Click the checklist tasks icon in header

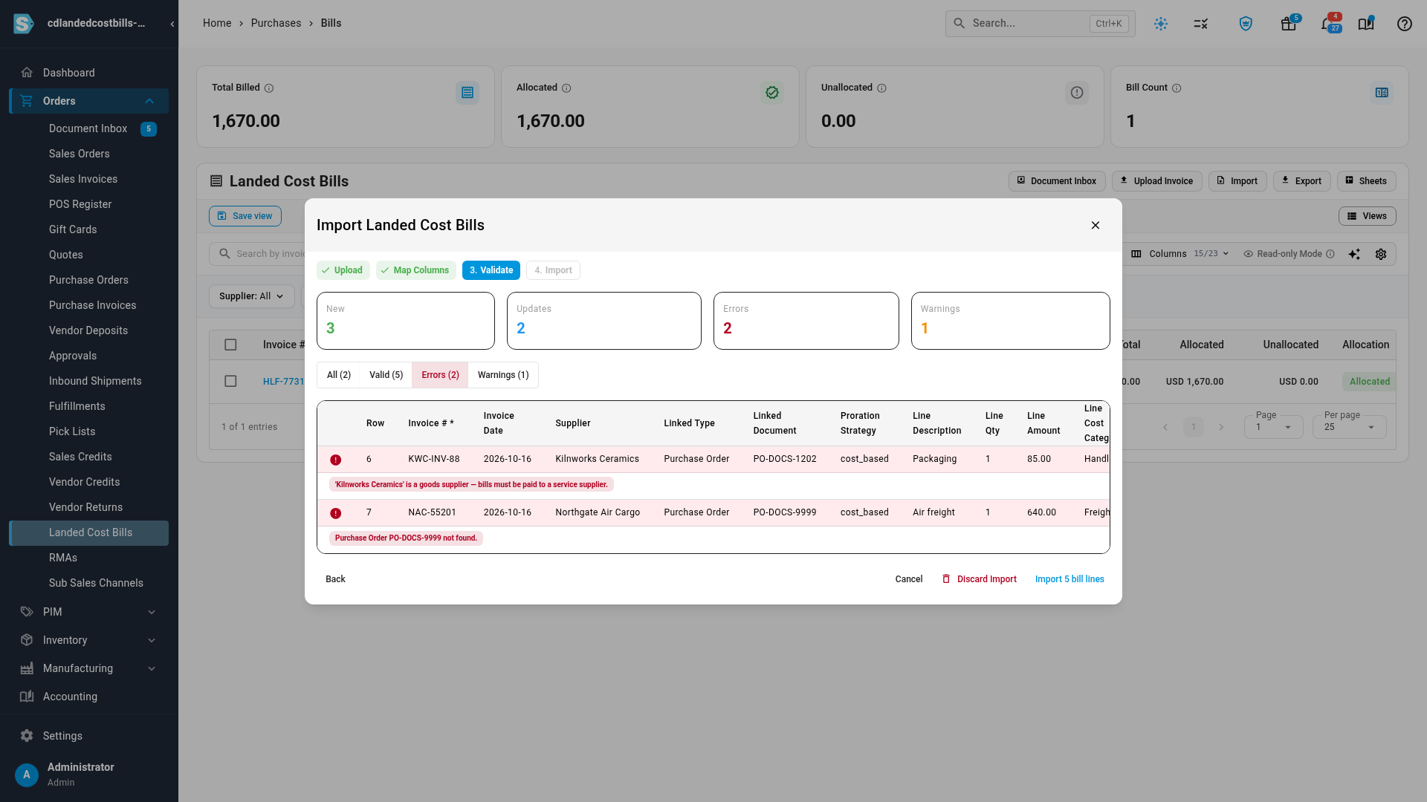coord(1201,24)
